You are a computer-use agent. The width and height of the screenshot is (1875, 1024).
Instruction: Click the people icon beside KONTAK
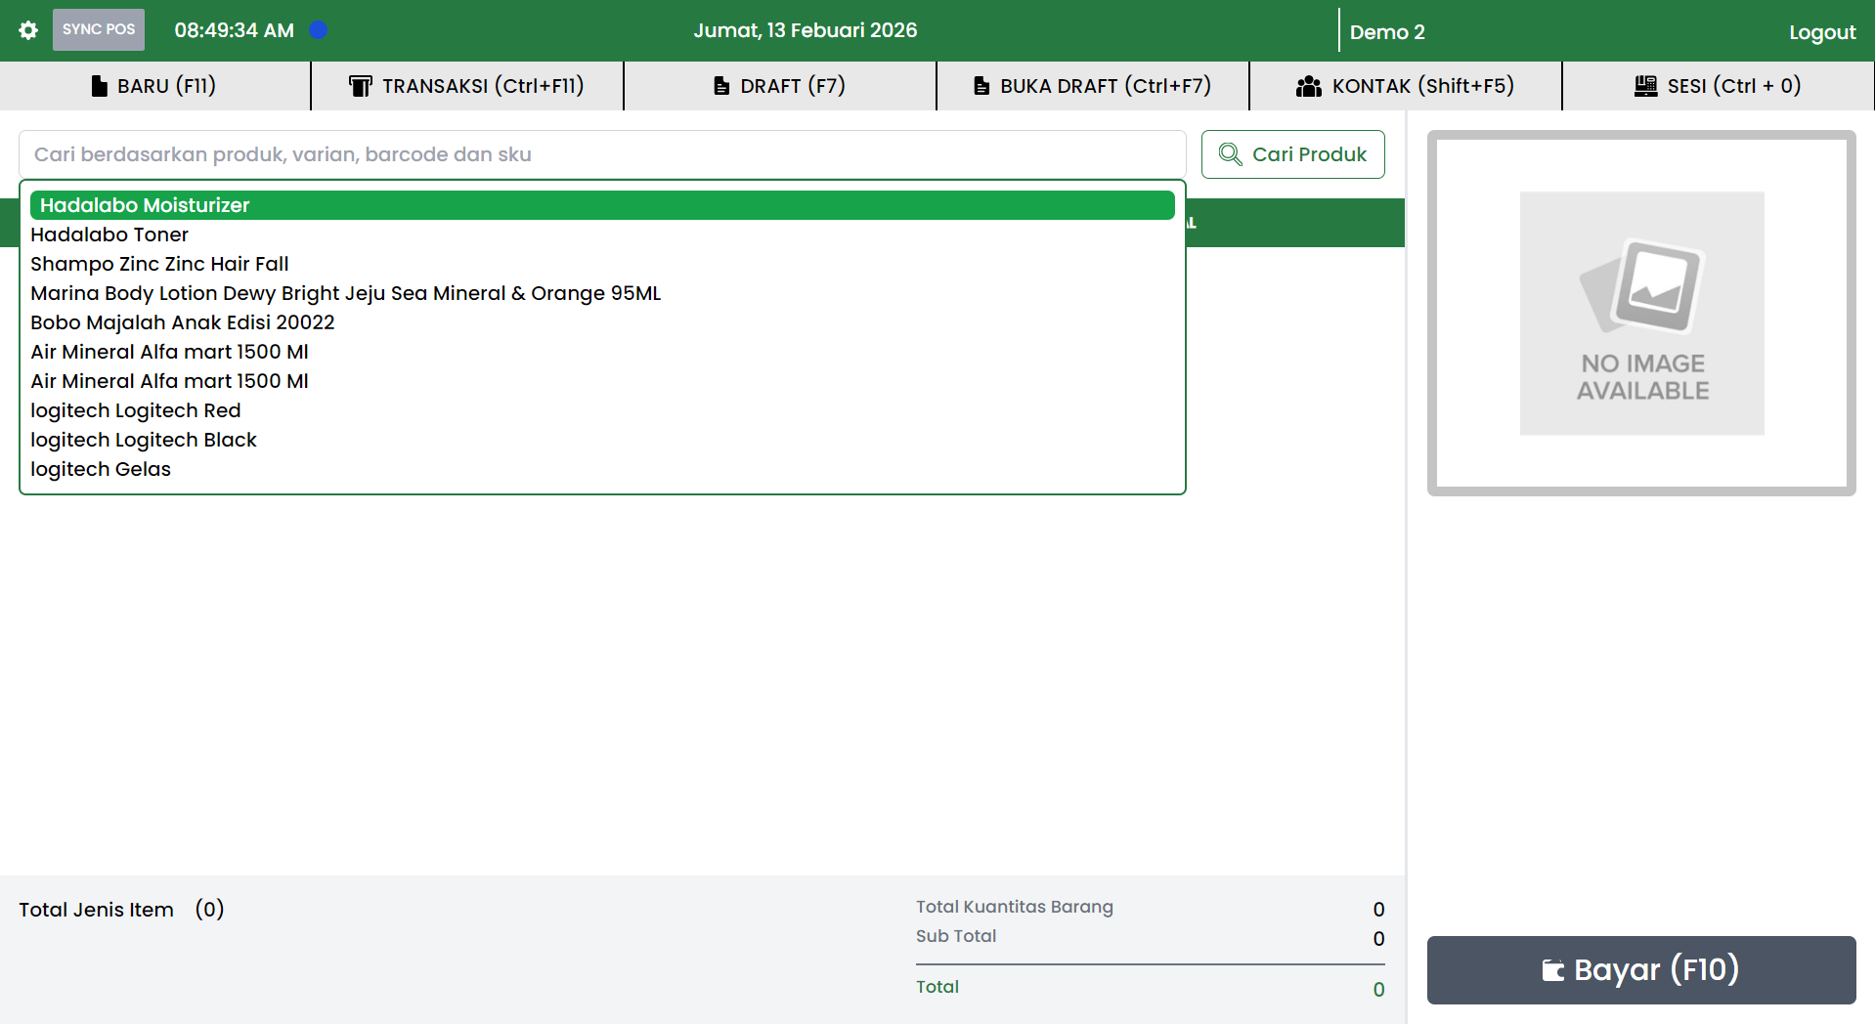1308,86
